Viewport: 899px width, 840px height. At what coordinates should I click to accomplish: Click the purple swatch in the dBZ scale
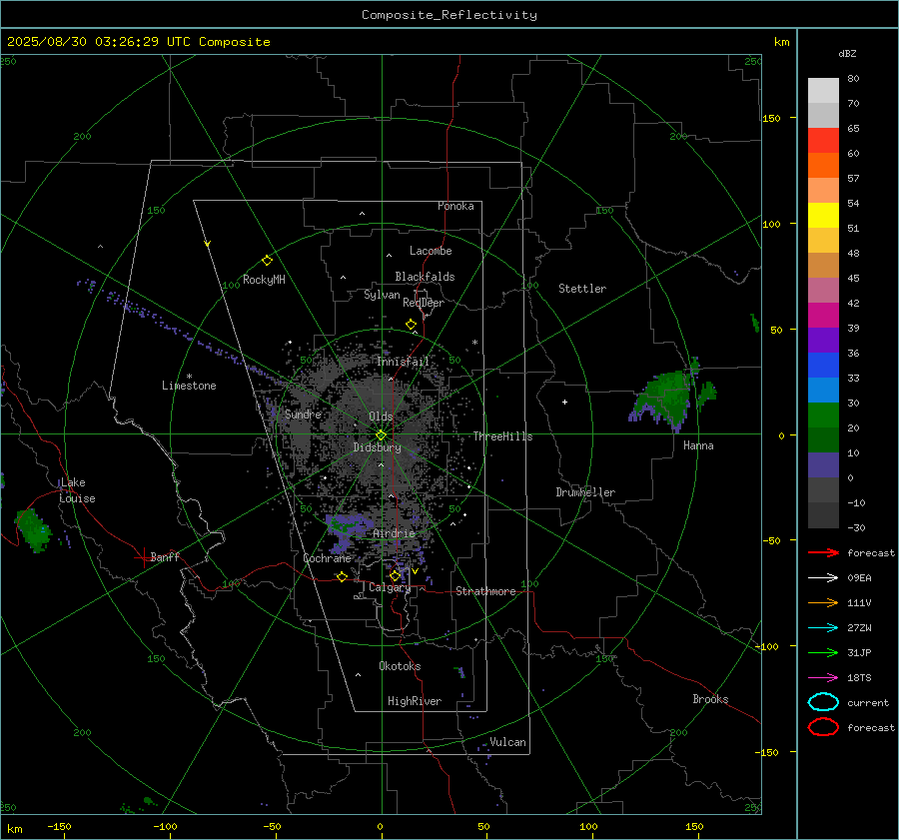click(823, 340)
